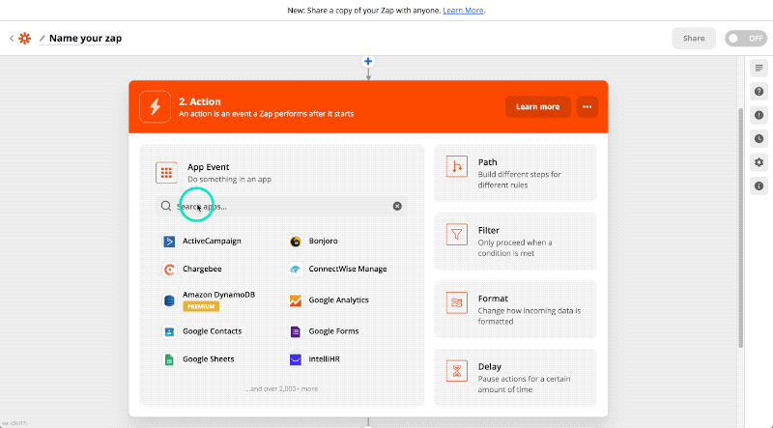Click the ActiveCampaign label
The width and height of the screenshot is (773, 428).
(212, 242)
